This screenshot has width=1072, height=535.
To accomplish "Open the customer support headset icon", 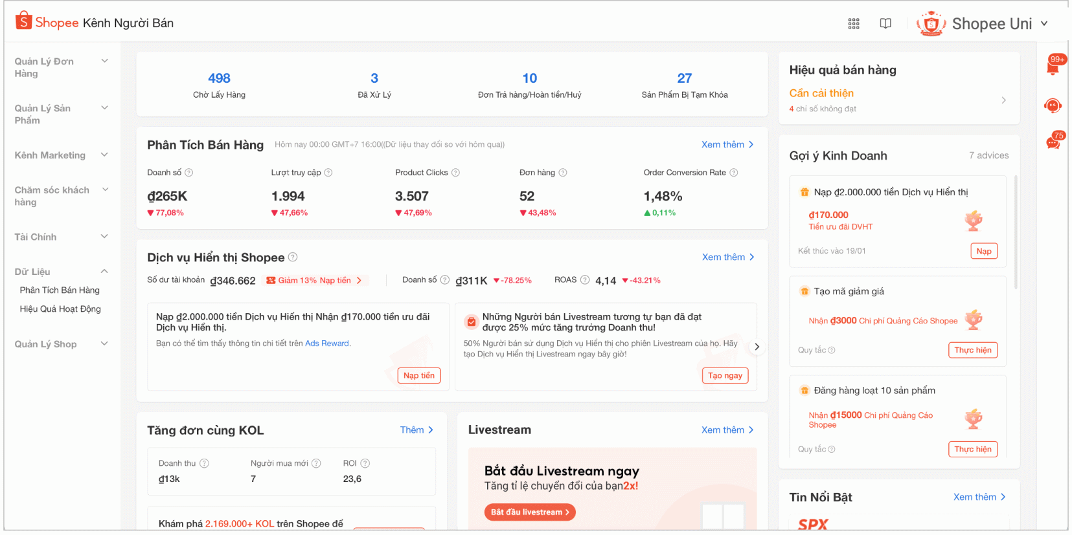I will coord(1053,105).
